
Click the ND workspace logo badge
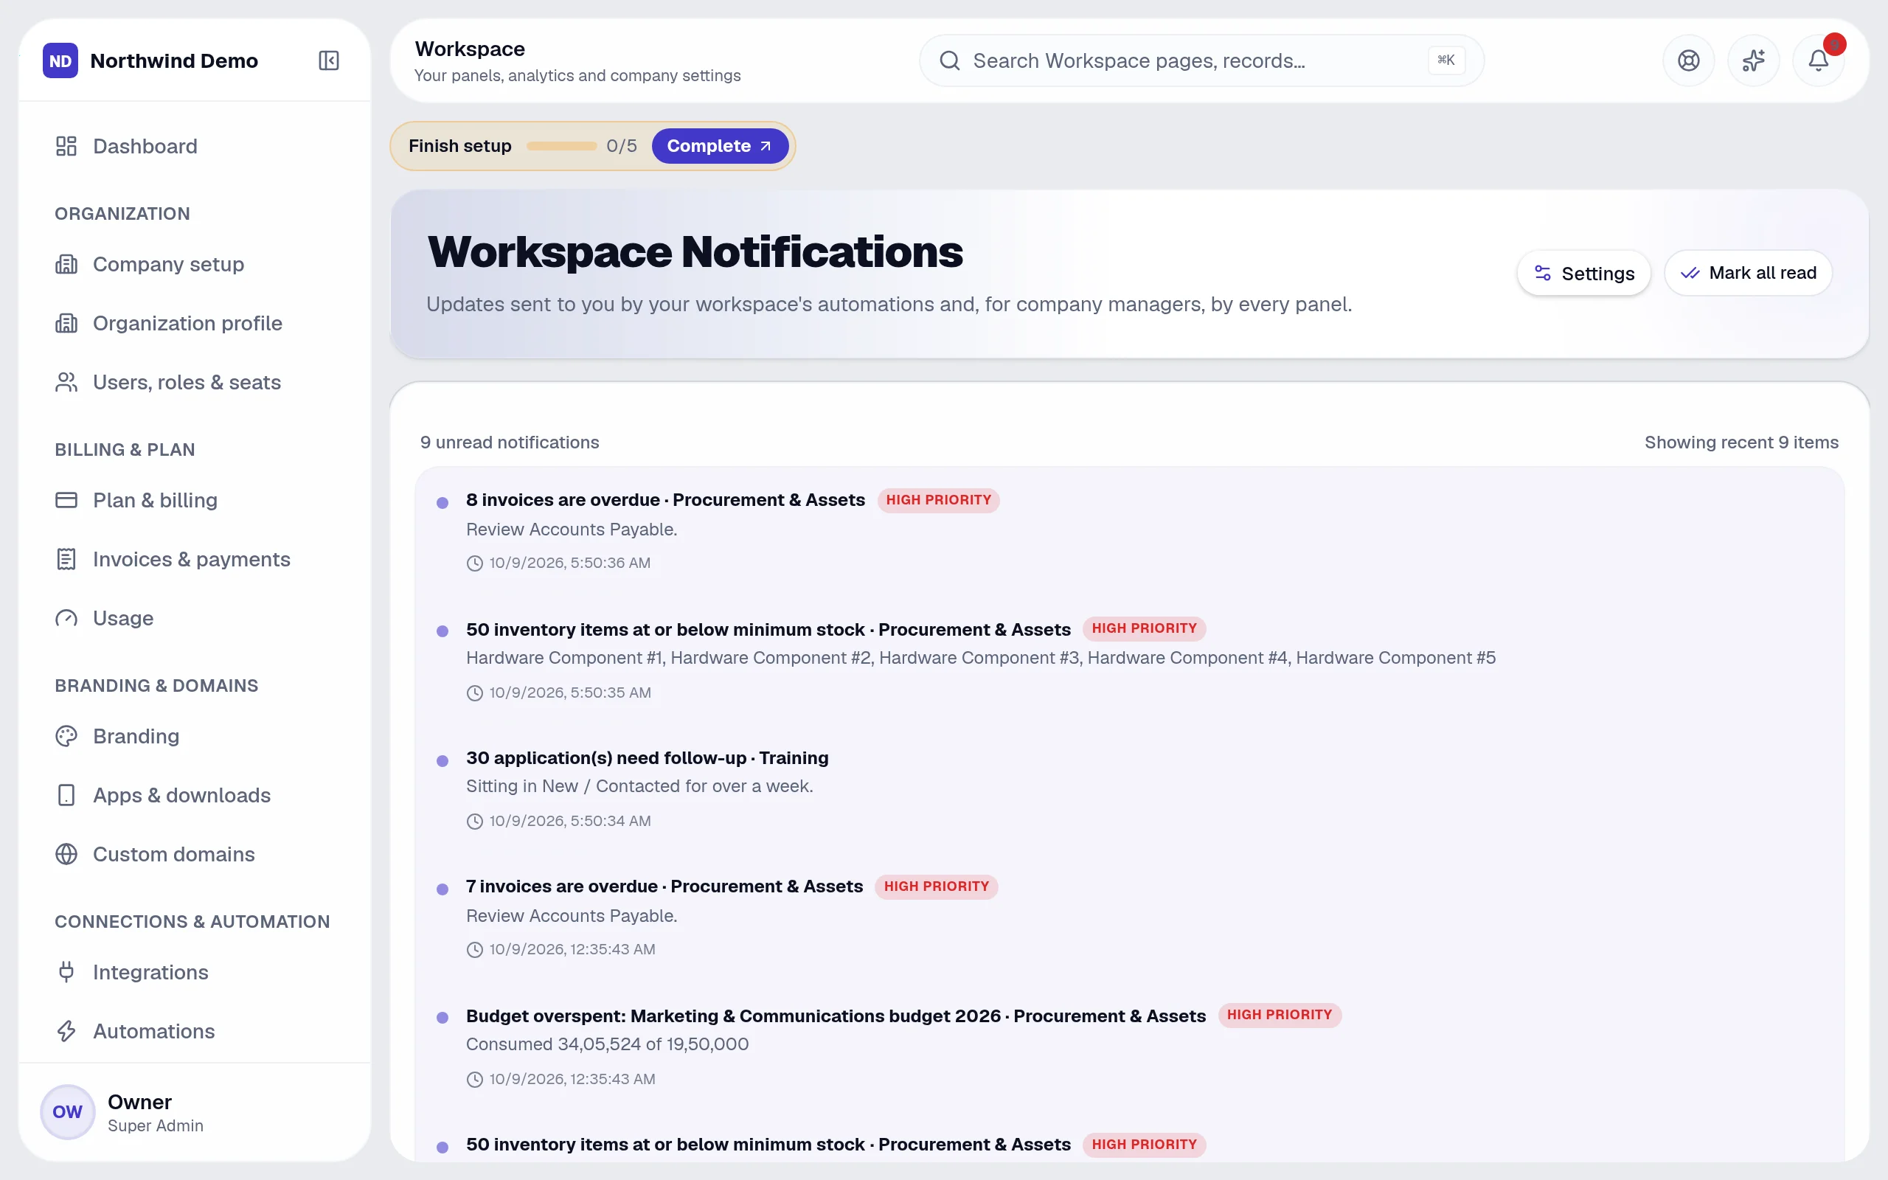click(60, 60)
